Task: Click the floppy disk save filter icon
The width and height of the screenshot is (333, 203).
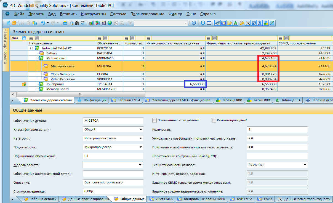Action: 24,38
